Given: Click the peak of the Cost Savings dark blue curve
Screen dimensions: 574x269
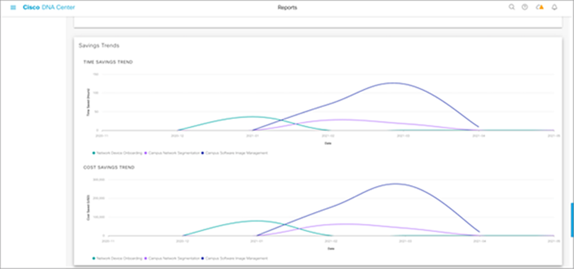Looking at the screenshot, I should pos(395,183).
